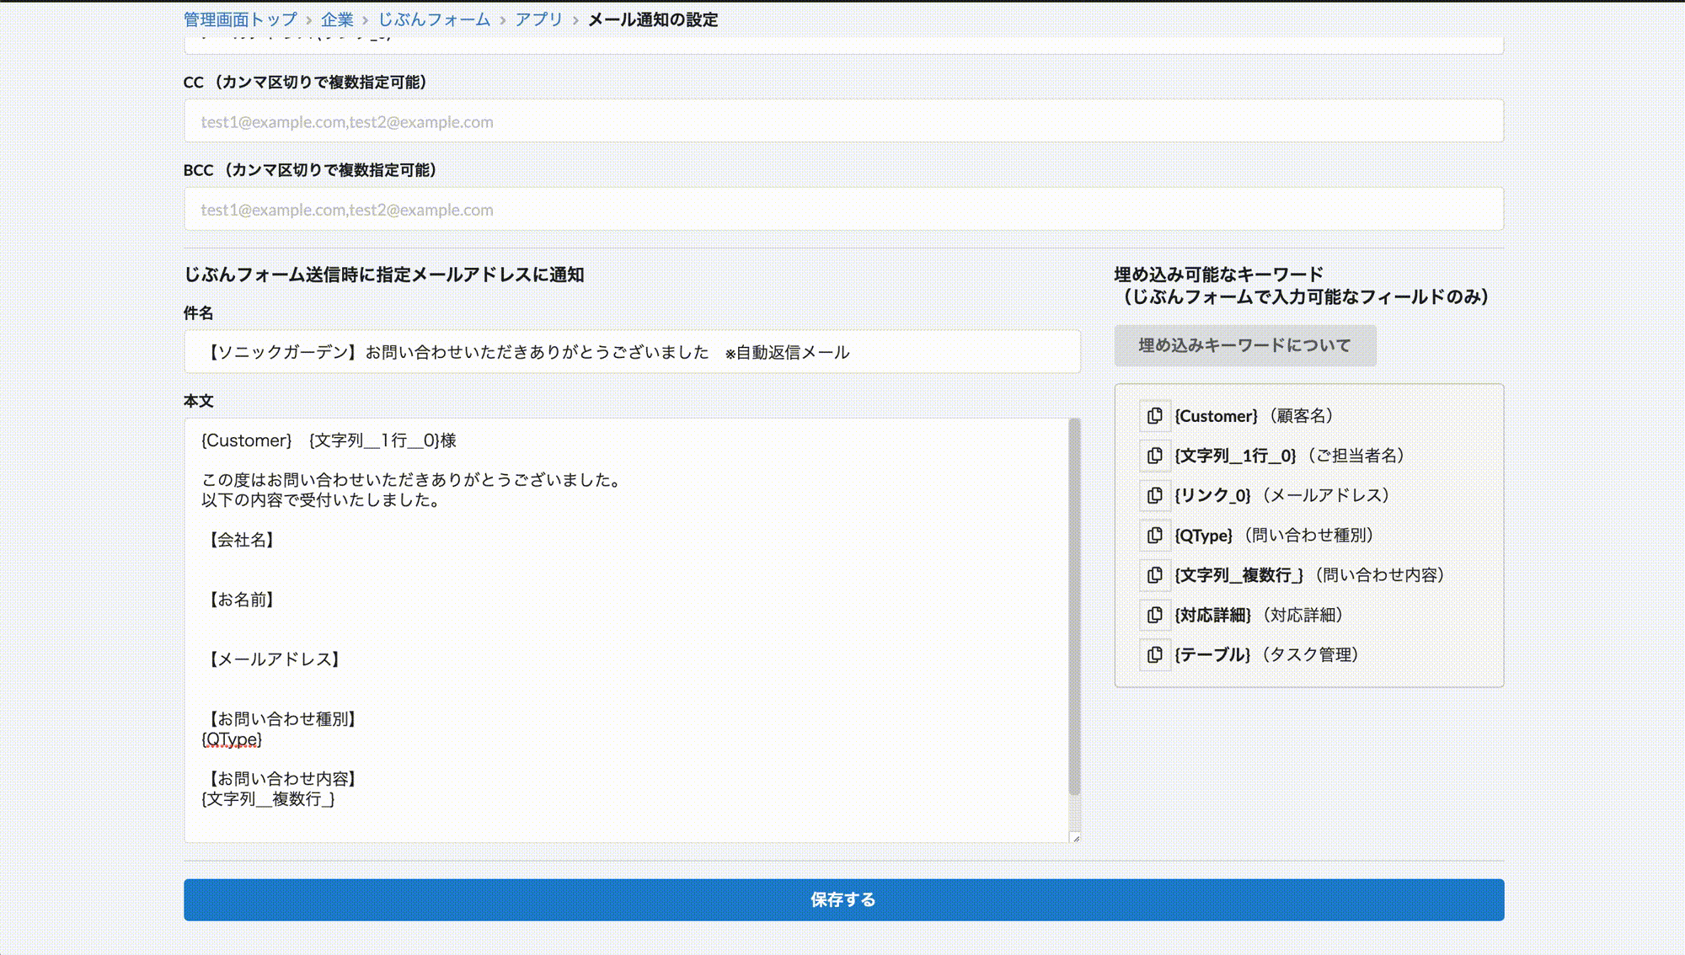Go to 管理画面トップ breadcrumb link
Viewport: 1685px width, 955px height.
coord(240,19)
